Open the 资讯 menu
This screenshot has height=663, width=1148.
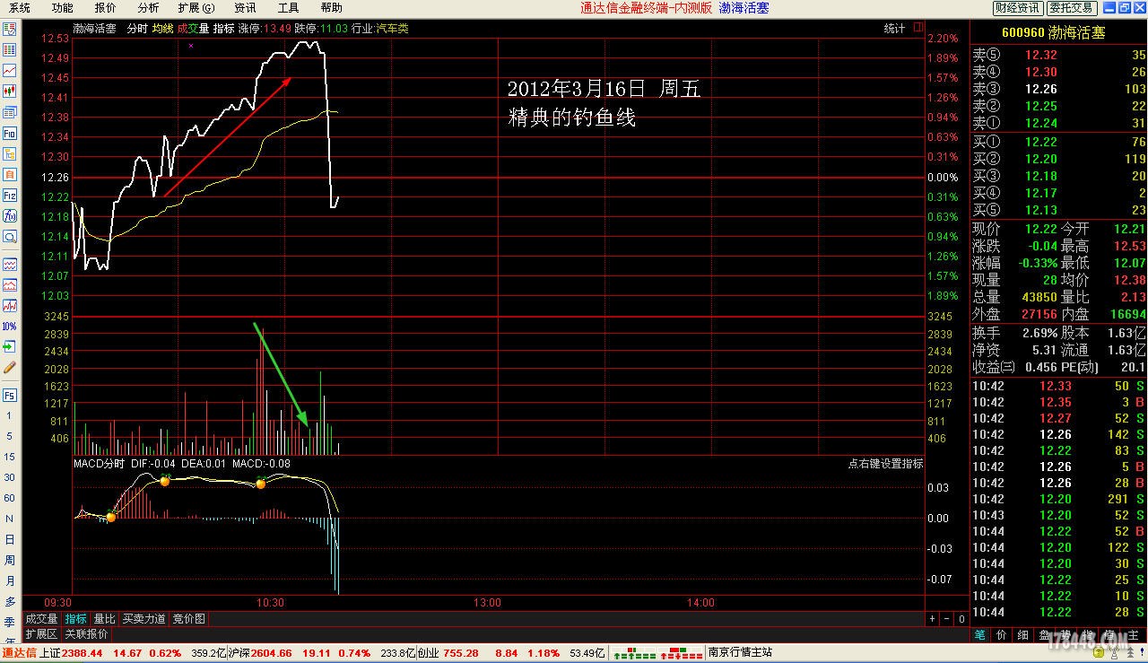coord(245,8)
